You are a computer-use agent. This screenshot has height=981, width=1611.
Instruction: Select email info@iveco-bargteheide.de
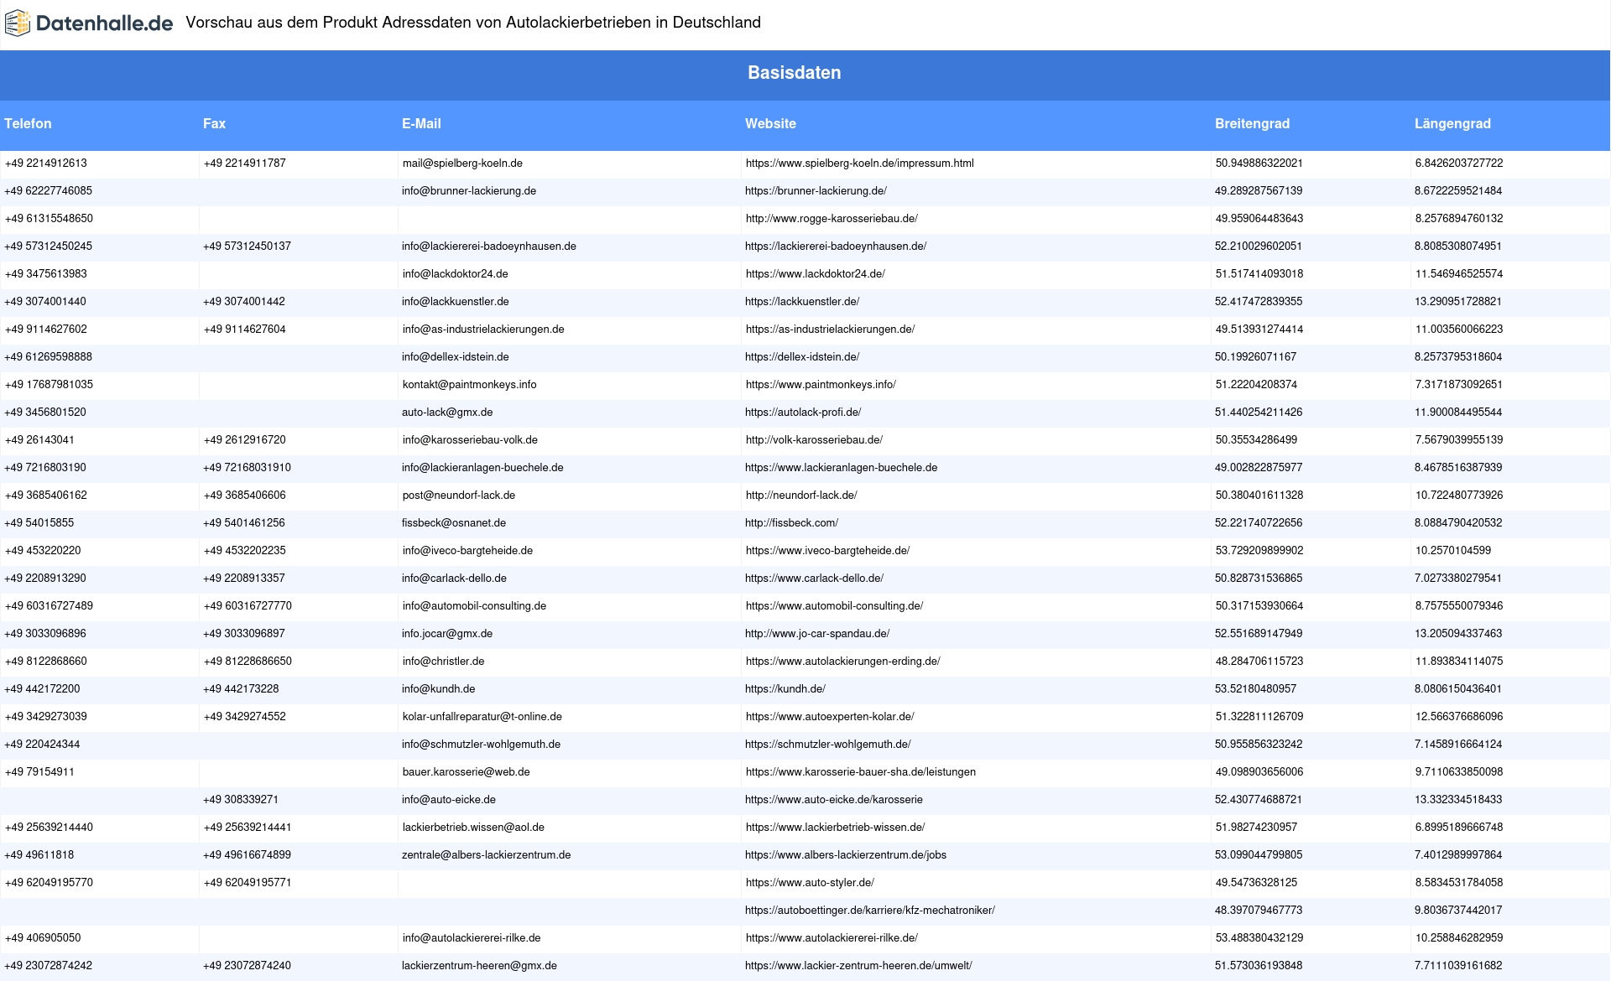pos(467,551)
